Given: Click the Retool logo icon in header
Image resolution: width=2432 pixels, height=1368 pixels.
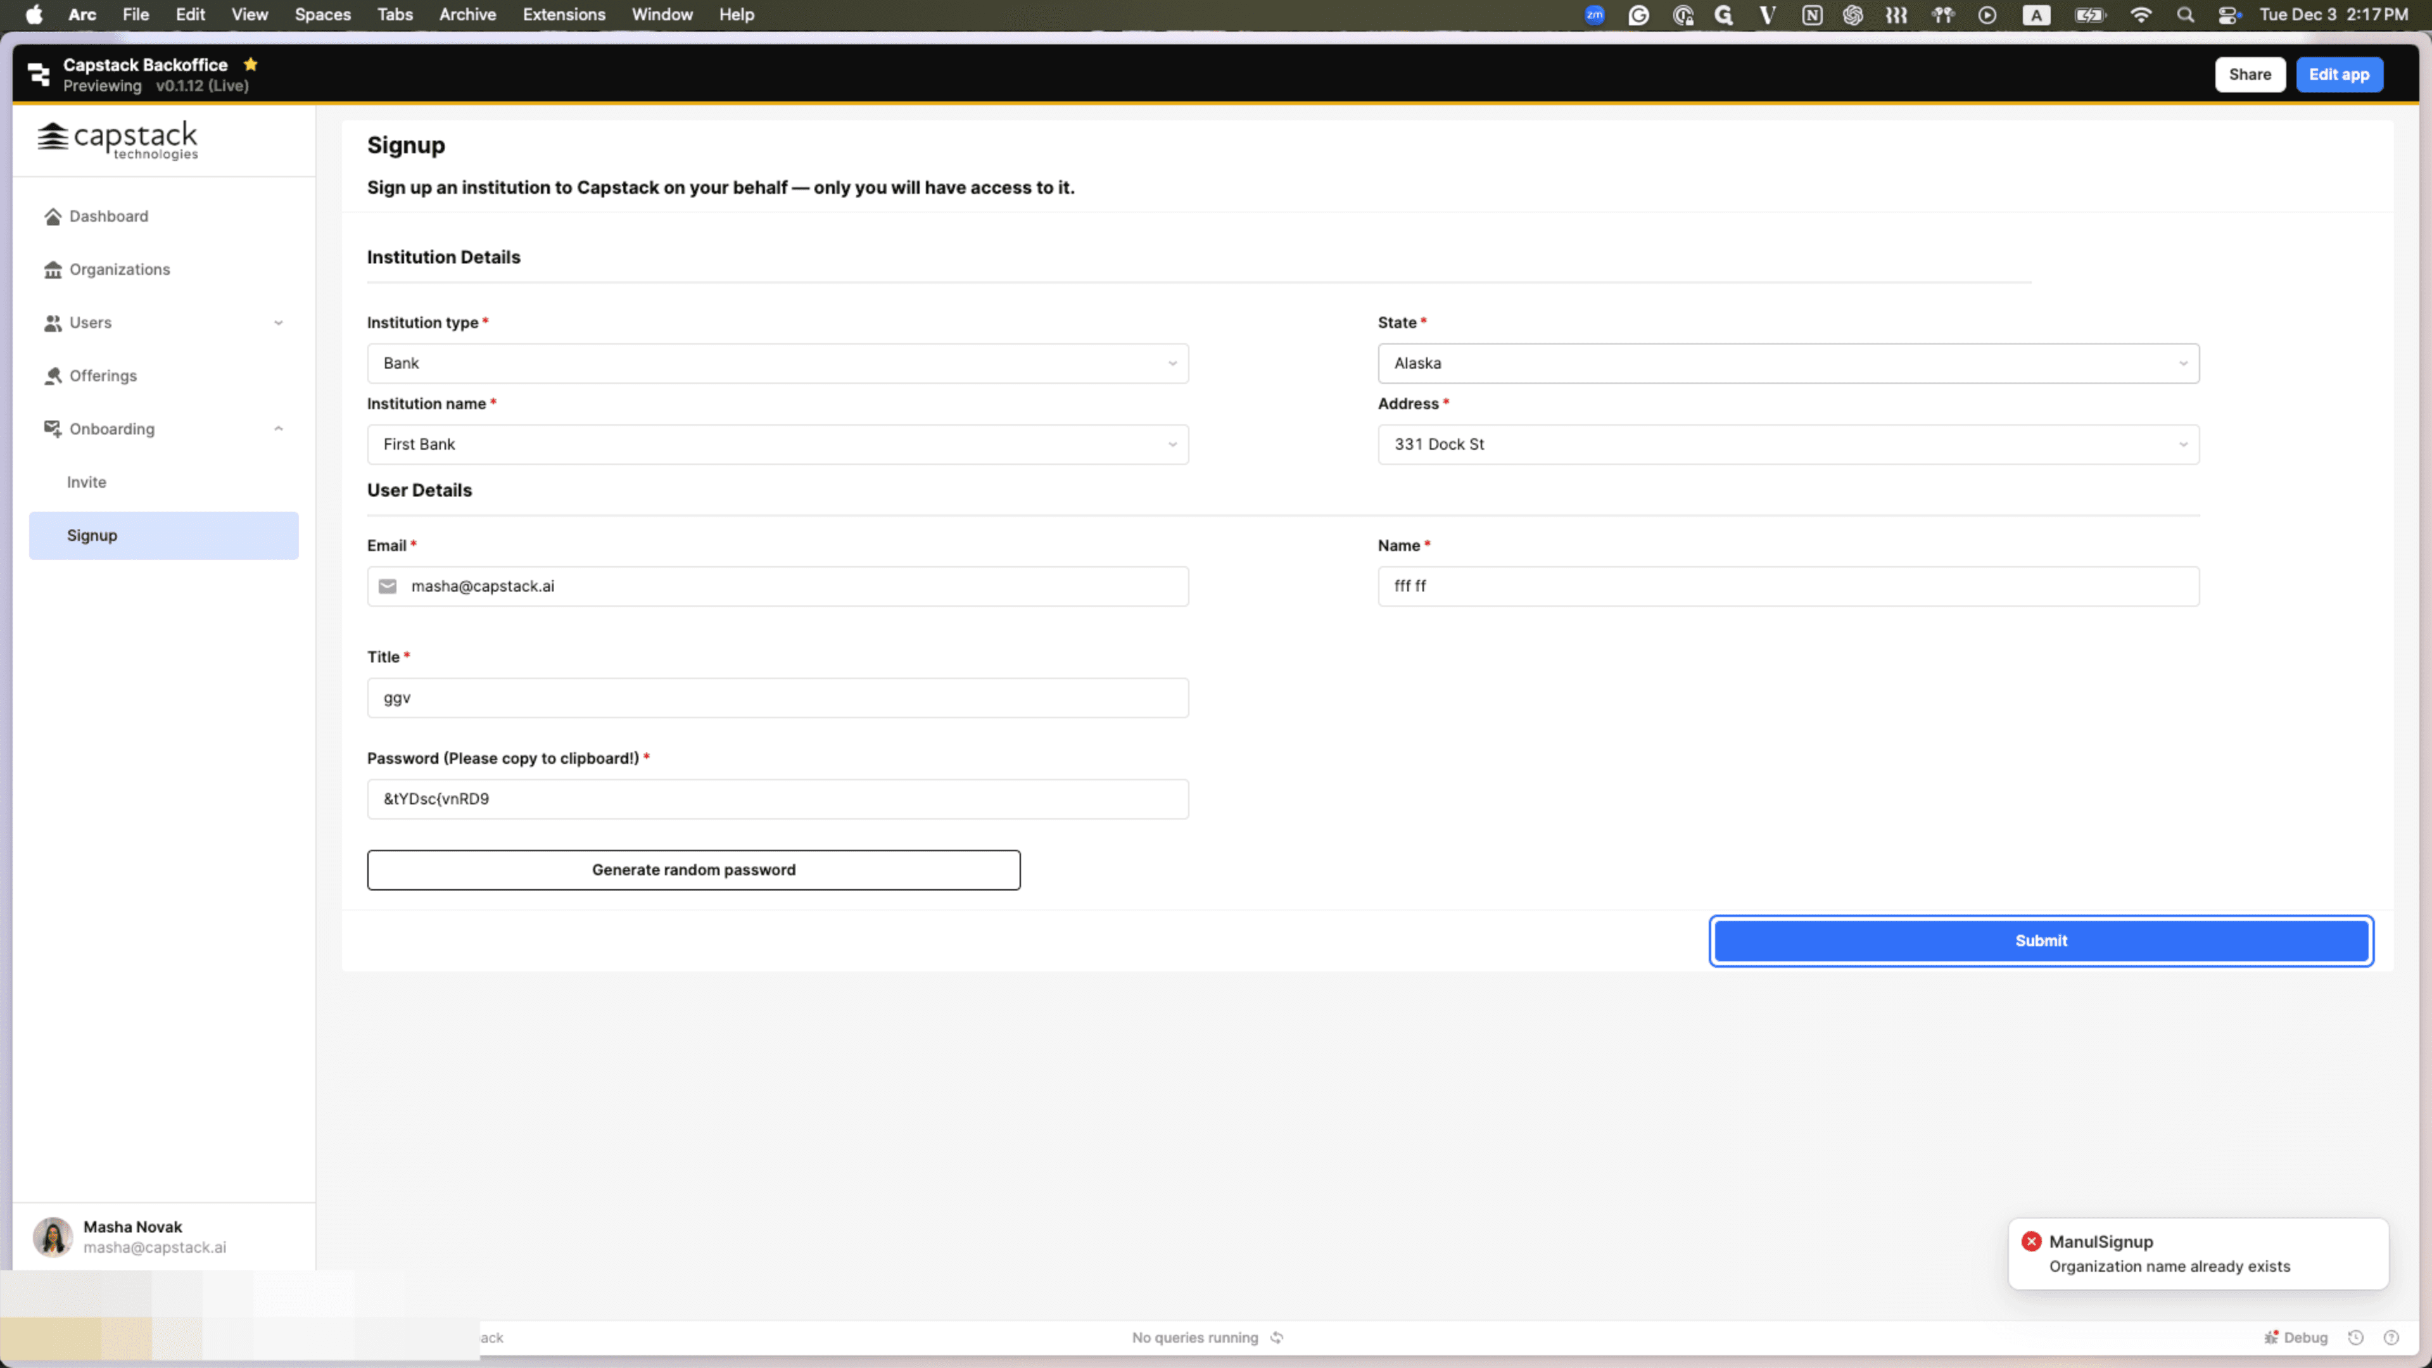Looking at the screenshot, I should tap(39, 73).
